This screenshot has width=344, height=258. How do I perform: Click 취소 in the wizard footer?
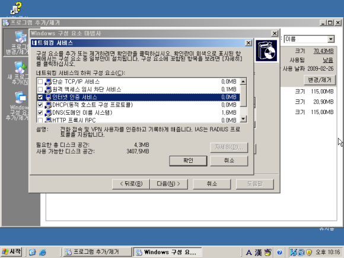click(x=212, y=184)
